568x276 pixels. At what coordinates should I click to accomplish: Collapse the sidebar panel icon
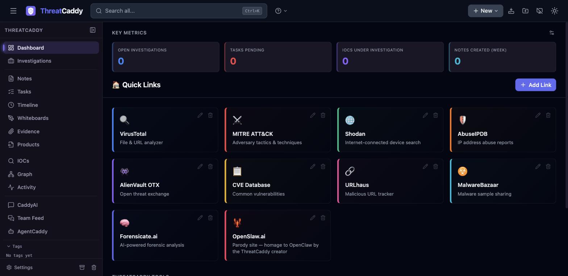click(x=93, y=30)
